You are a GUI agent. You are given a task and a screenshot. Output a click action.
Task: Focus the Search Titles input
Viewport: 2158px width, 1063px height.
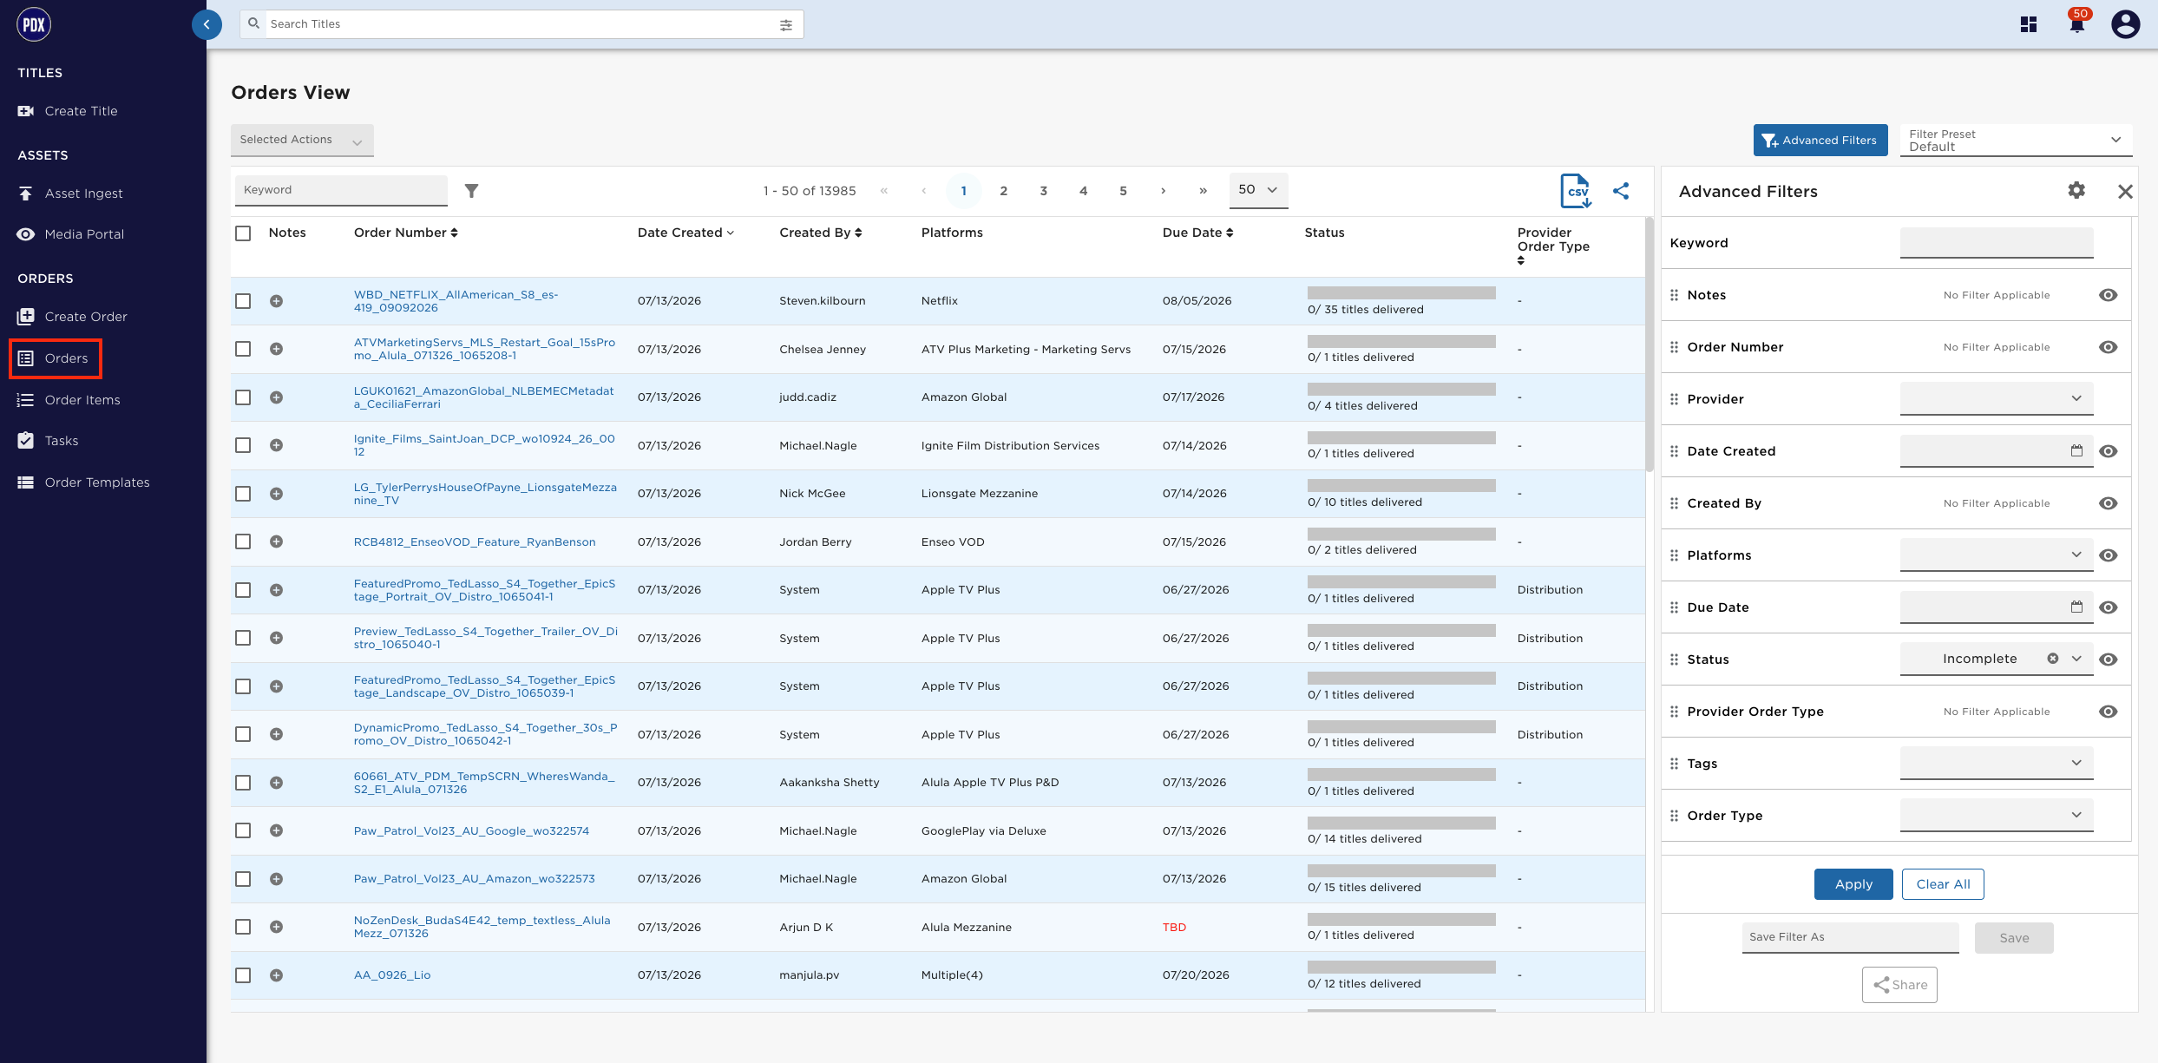(x=521, y=24)
